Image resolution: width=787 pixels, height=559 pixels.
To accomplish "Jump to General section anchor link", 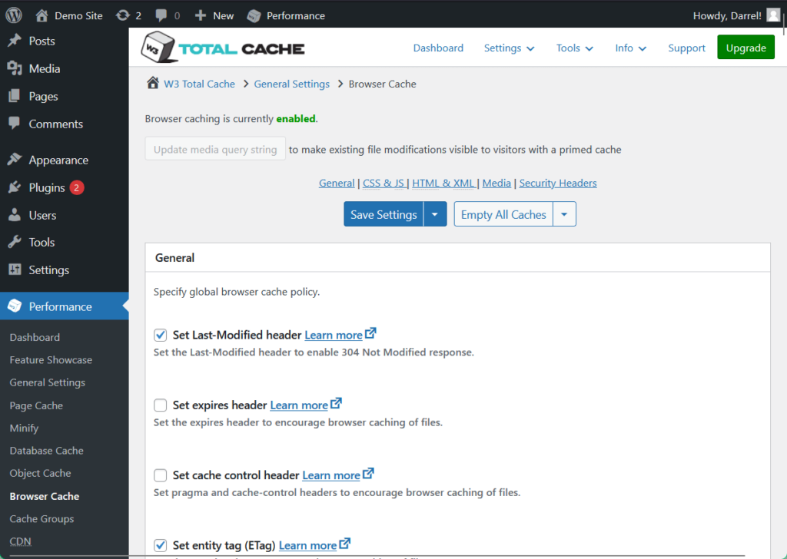I will point(337,183).
